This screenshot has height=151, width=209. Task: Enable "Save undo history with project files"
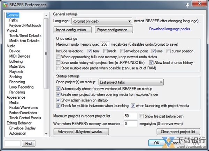58,62
